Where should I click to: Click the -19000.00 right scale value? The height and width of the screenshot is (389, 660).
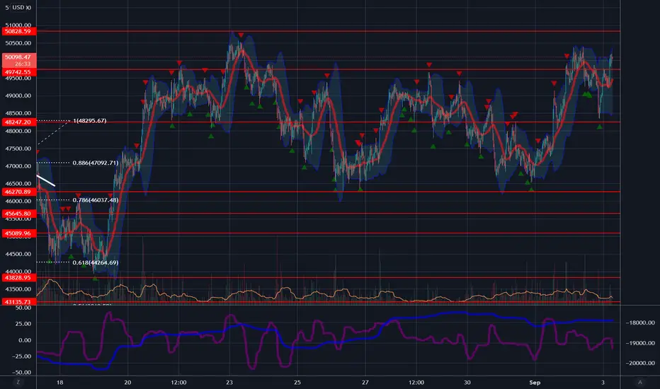[x=640, y=343]
